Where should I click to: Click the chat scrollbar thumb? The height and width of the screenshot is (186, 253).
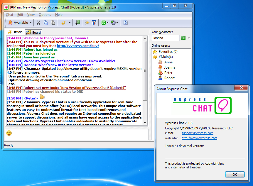coord(145,71)
